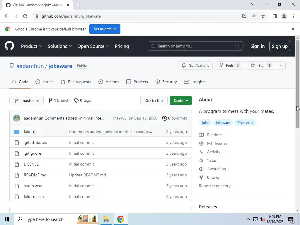The width and height of the screenshot is (300, 225).
Task: Click Go to file button
Action: [154, 101]
